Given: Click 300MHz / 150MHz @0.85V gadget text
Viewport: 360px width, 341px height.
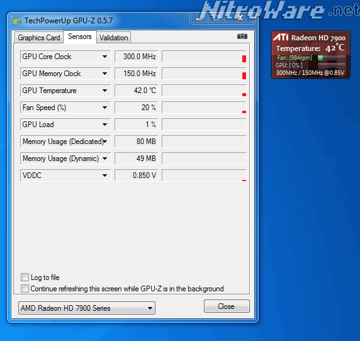Looking at the screenshot, I should pyautogui.click(x=310, y=73).
